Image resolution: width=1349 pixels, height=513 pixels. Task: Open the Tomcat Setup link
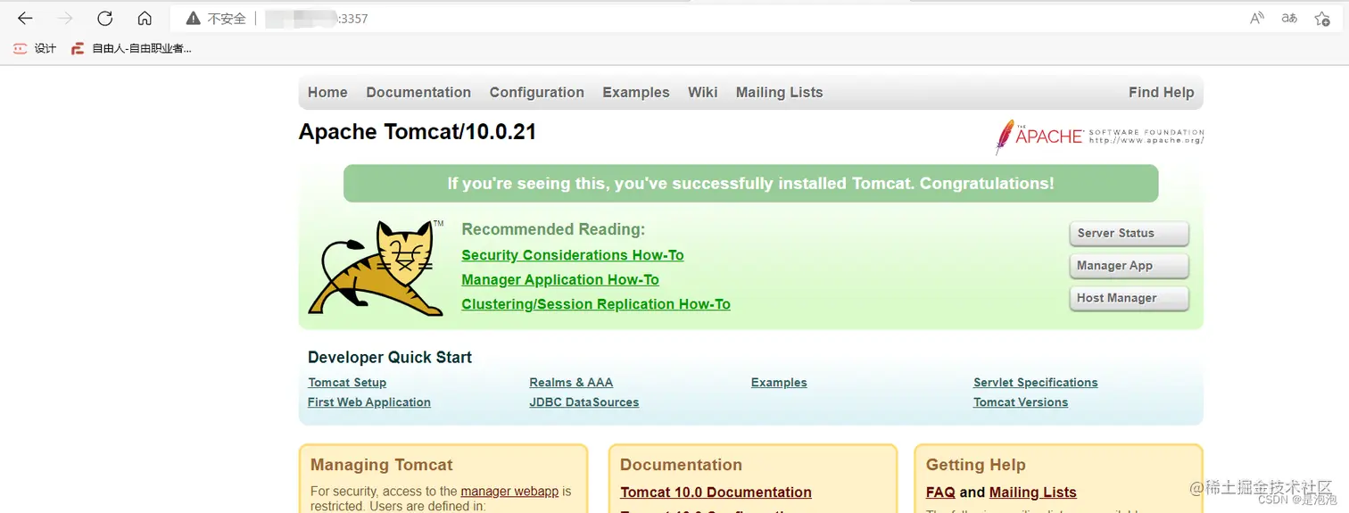(347, 383)
